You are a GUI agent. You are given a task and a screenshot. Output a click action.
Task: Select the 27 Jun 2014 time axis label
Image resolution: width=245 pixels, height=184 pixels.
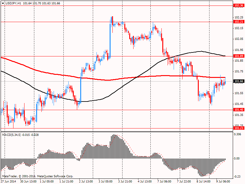click(x=9, y=181)
